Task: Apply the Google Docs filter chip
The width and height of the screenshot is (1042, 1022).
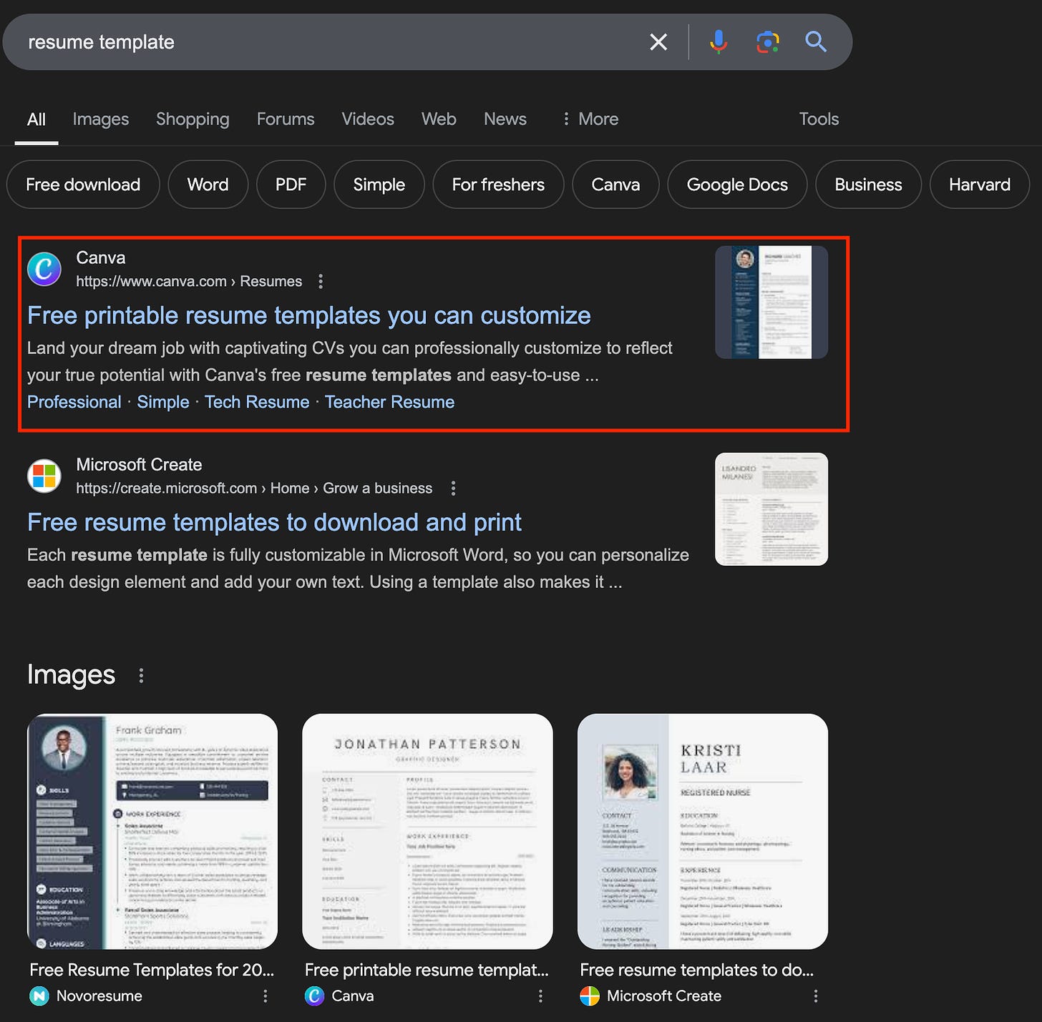Action: coord(737,185)
